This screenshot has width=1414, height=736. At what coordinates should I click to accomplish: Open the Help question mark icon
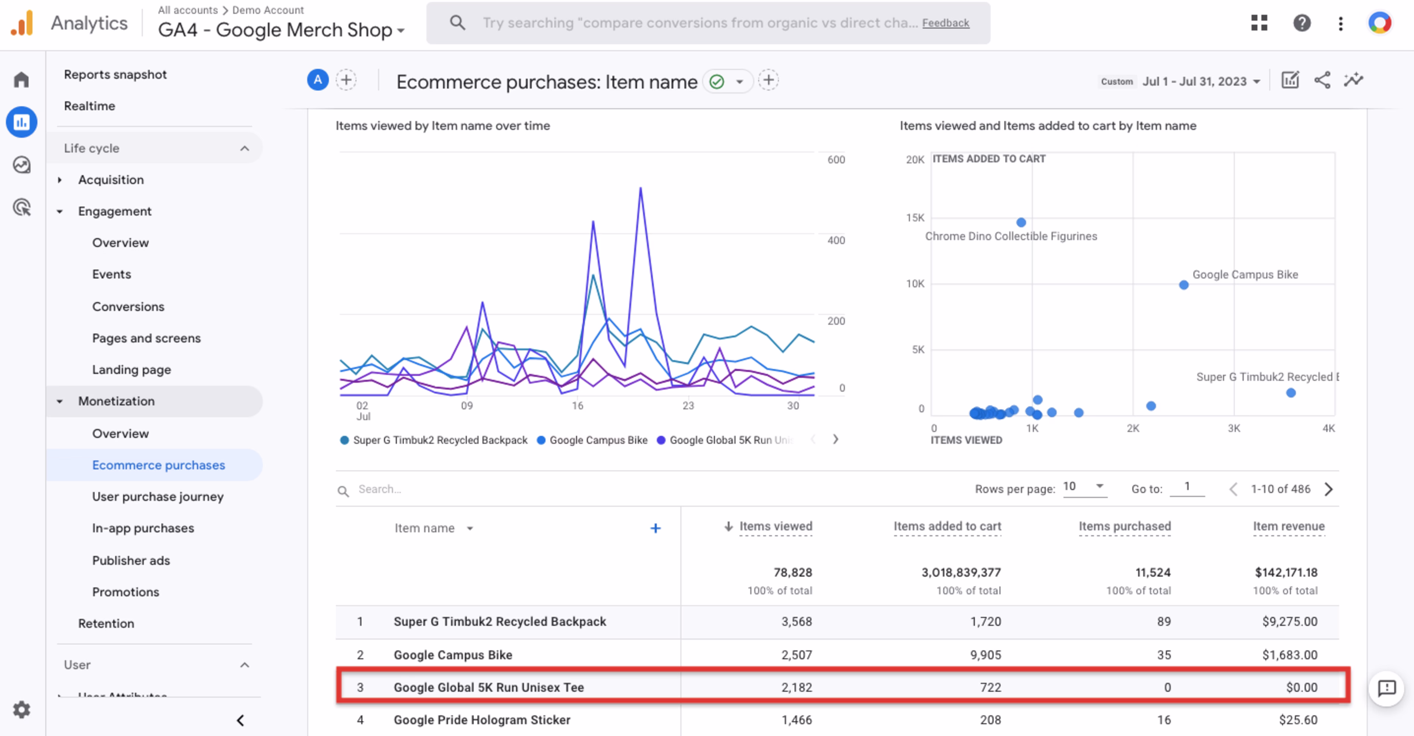click(1301, 23)
